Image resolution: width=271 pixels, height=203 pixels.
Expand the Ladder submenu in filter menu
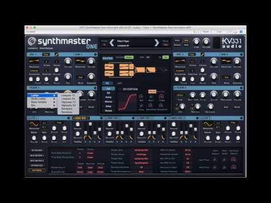click(x=42, y=95)
